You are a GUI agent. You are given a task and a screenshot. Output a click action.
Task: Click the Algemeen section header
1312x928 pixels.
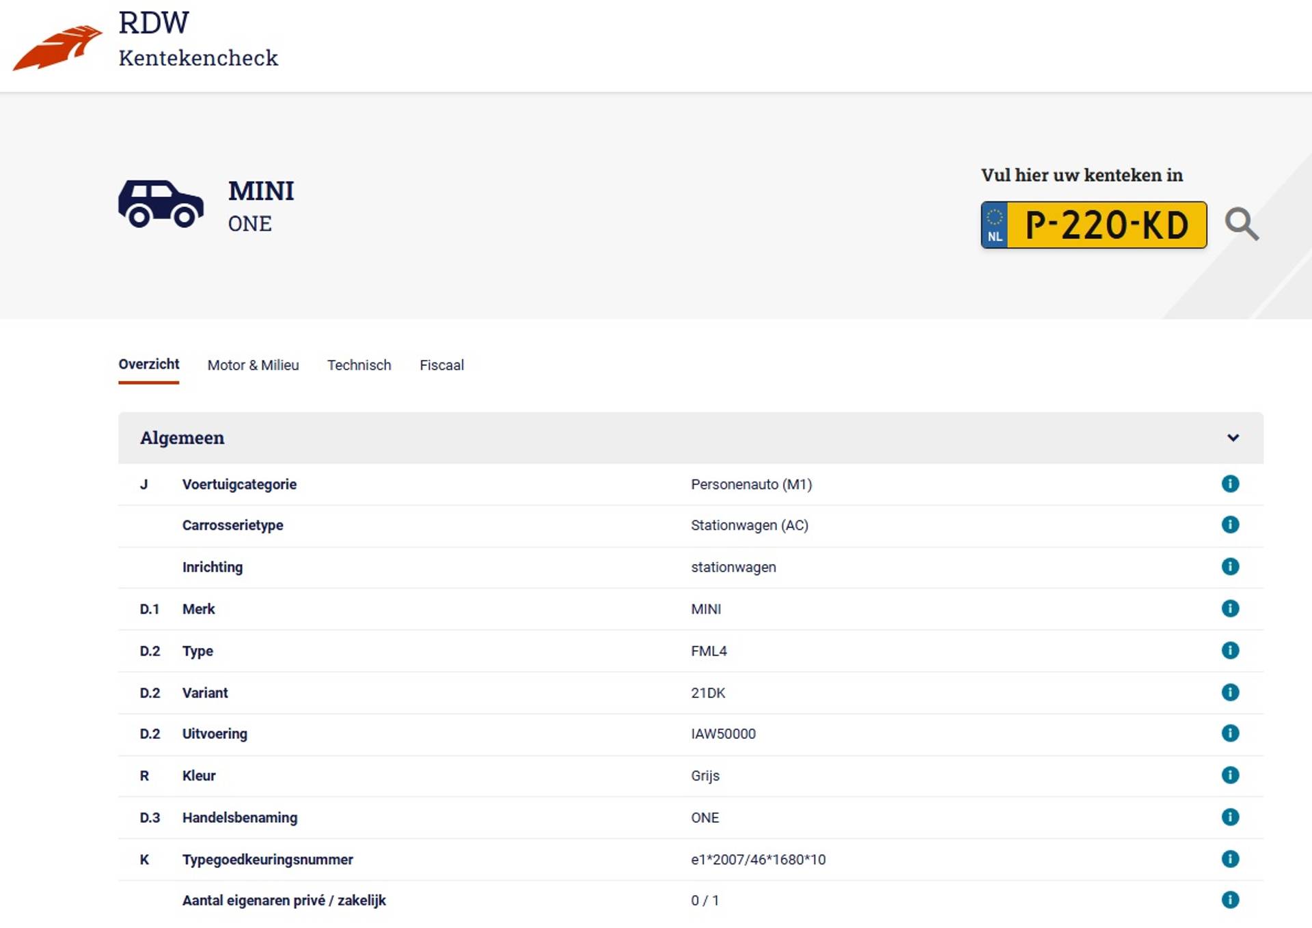point(182,438)
